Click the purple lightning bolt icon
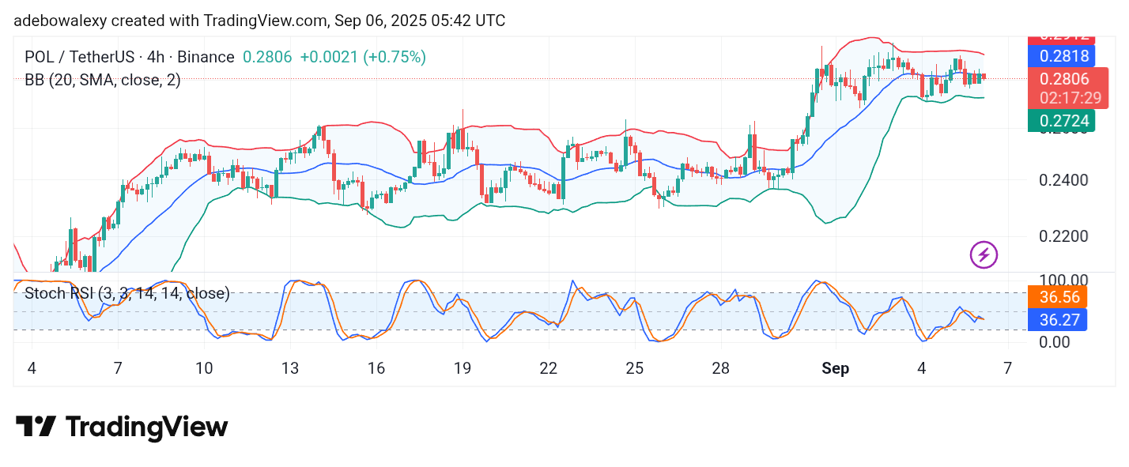1129x467 pixels. pos(984,255)
